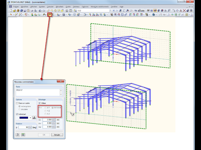The width and height of the screenshot is (201, 150).
Task: Open the Modifier menu
Action: (25, 7)
